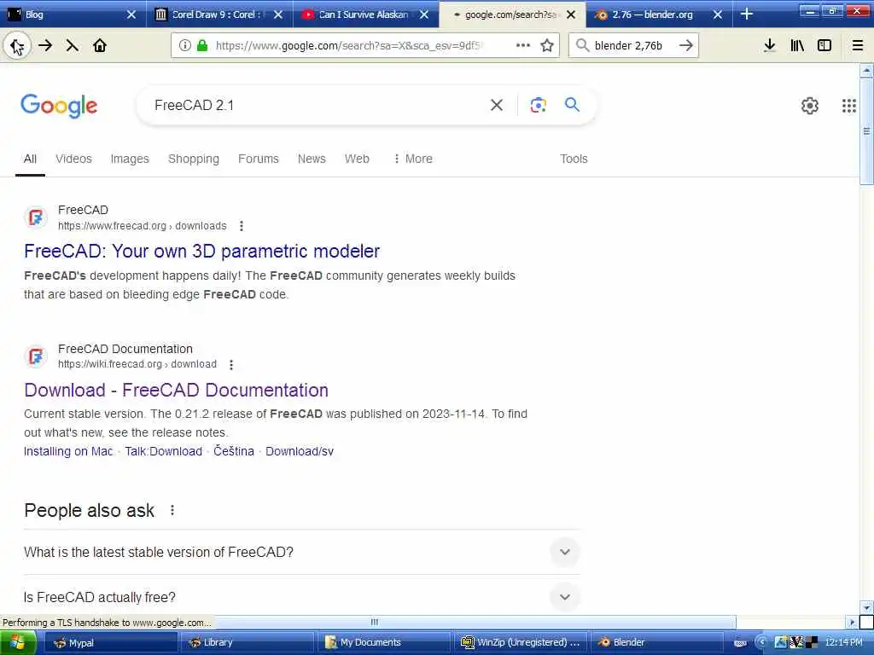Open options dots next to wiki.freecad.org download
Image resolution: width=874 pixels, height=655 pixels.
231,365
